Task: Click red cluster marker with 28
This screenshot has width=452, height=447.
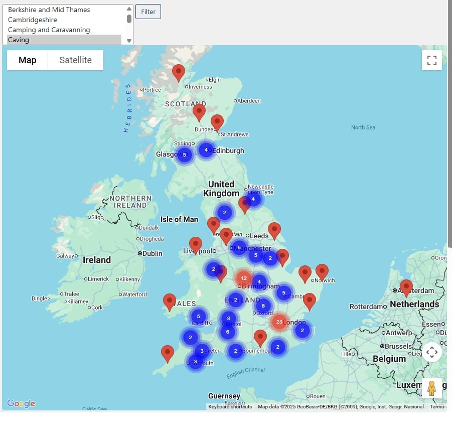Action: point(279,322)
